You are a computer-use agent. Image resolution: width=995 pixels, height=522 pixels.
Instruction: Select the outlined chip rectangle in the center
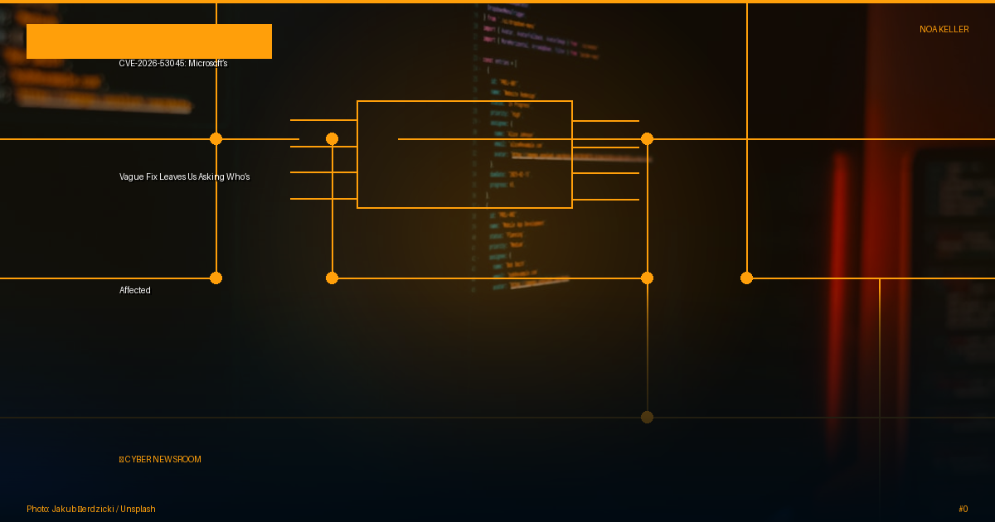pos(464,154)
